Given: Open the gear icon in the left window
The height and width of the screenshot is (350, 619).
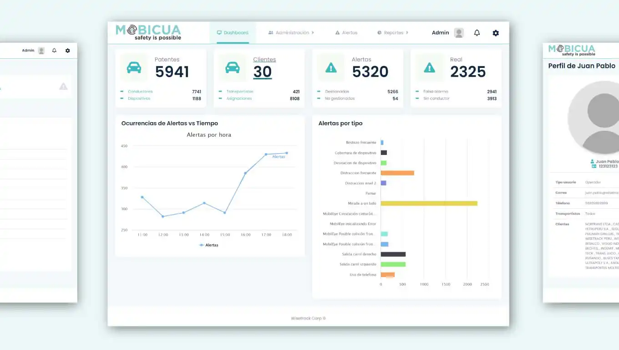Looking at the screenshot, I should pyautogui.click(x=68, y=51).
